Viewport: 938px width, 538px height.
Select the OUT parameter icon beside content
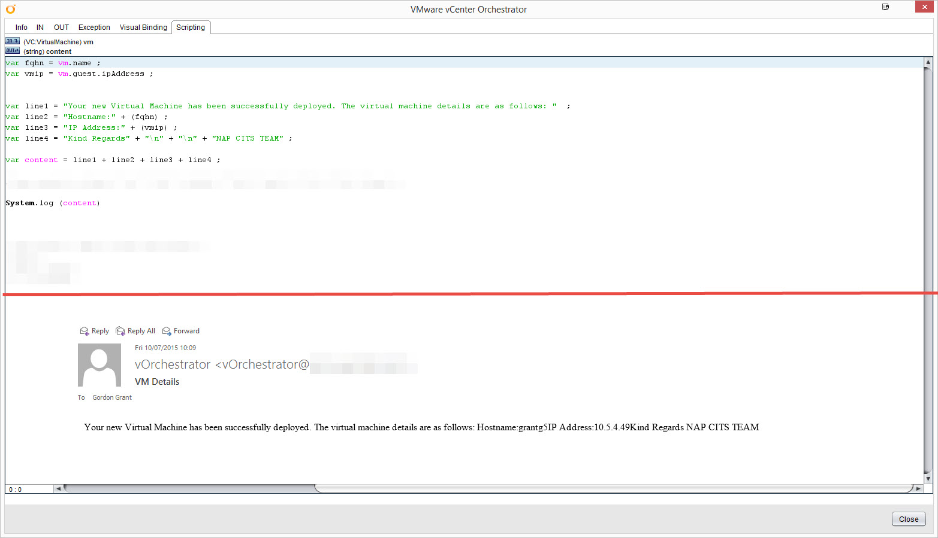[12, 50]
